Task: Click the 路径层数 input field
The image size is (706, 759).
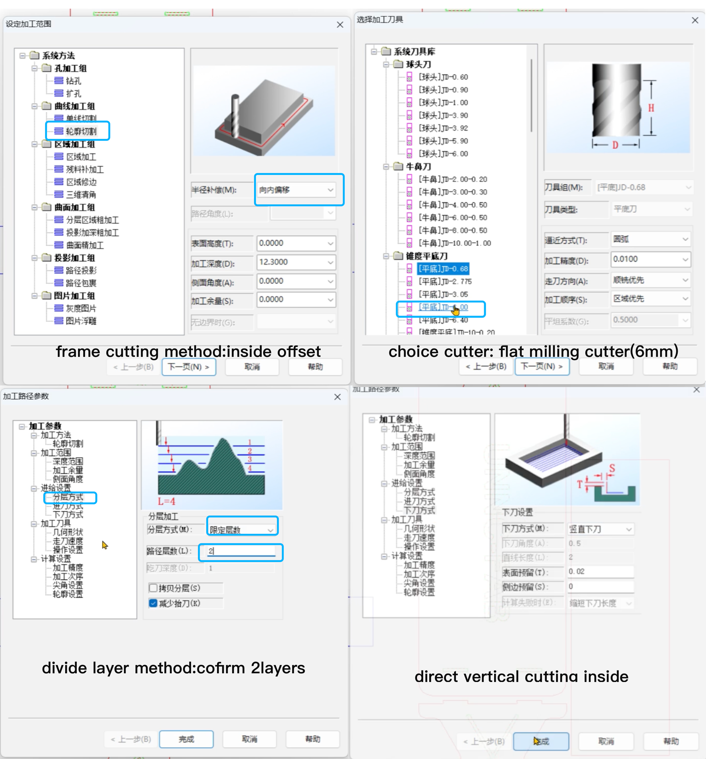Action: [241, 551]
